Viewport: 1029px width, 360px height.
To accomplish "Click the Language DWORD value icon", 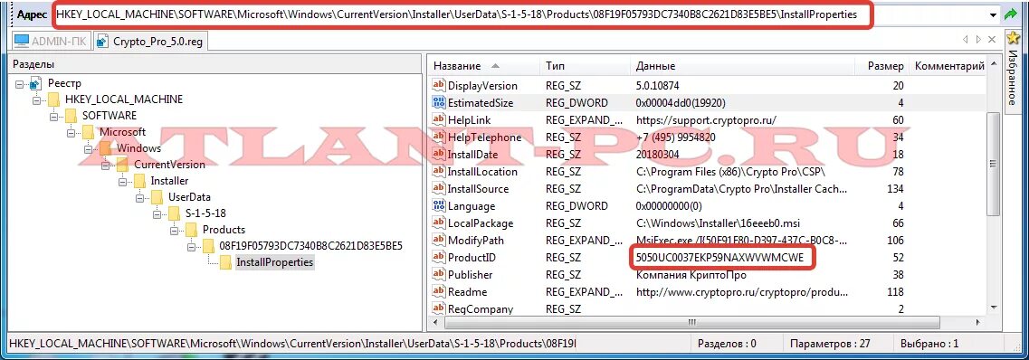I will point(438,206).
